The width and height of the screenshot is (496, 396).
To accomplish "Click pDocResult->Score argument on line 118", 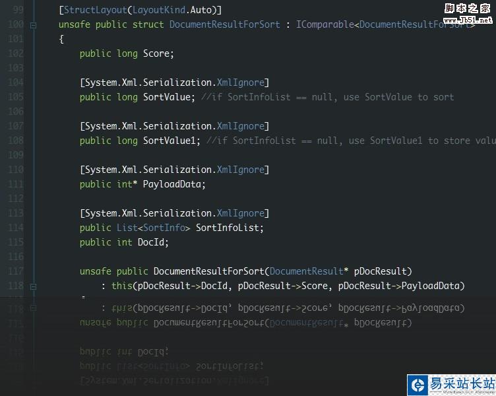I will [283, 286].
